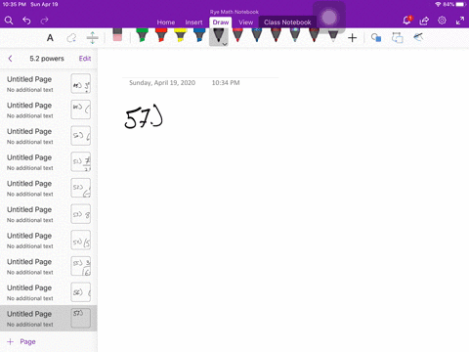Open the page with thumbnail 54)
This screenshot has width=469, height=352.
point(49,241)
